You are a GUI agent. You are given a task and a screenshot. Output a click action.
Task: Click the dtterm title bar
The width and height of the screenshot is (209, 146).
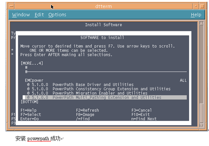click(x=104, y=6)
